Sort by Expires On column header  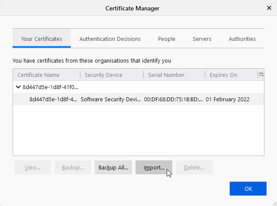(x=231, y=75)
